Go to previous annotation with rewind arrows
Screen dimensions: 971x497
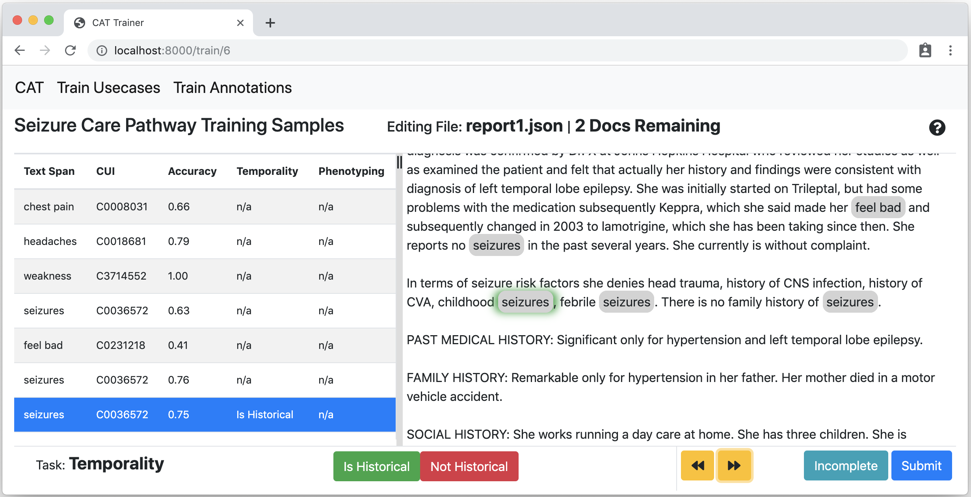697,465
